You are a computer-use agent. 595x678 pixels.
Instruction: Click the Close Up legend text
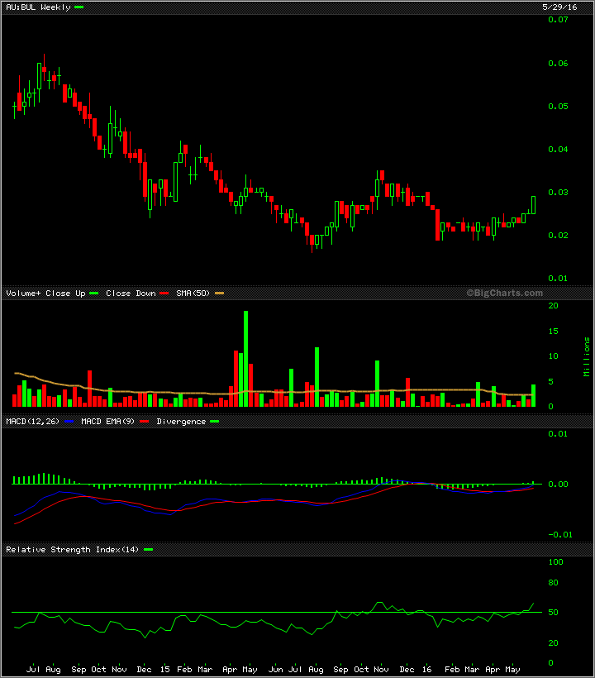tap(65, 294)
